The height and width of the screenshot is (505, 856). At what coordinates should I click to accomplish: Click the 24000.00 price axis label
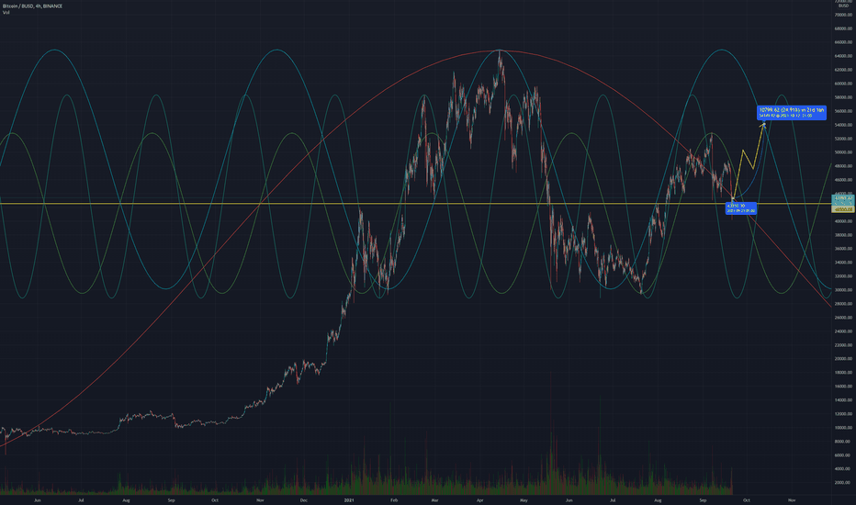843,331
